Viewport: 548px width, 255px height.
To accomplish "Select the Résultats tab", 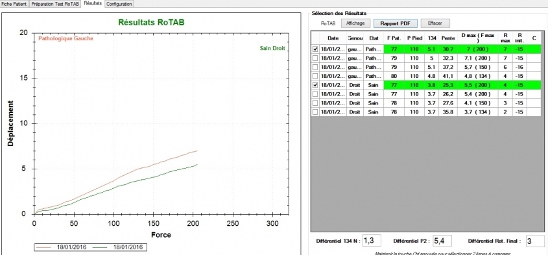I will pos(93,3).
